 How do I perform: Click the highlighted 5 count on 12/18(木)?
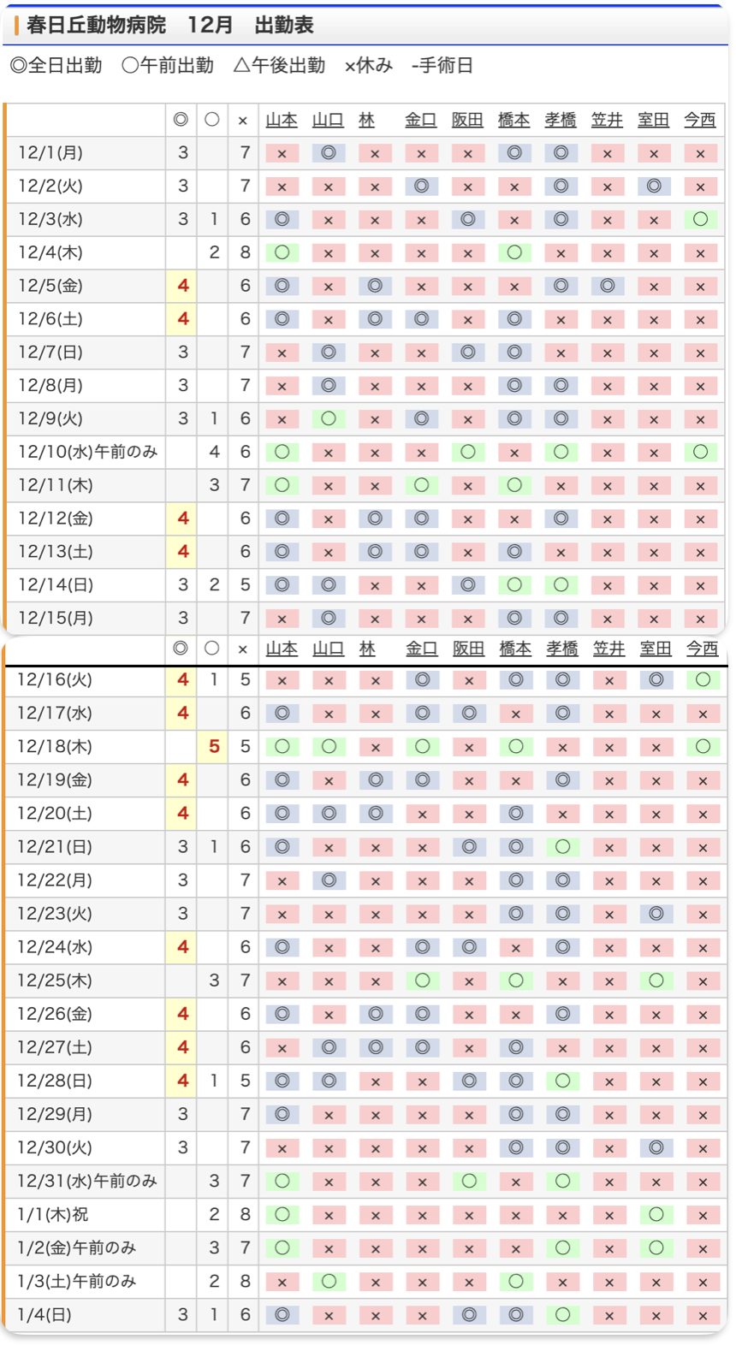pos(214,747)
